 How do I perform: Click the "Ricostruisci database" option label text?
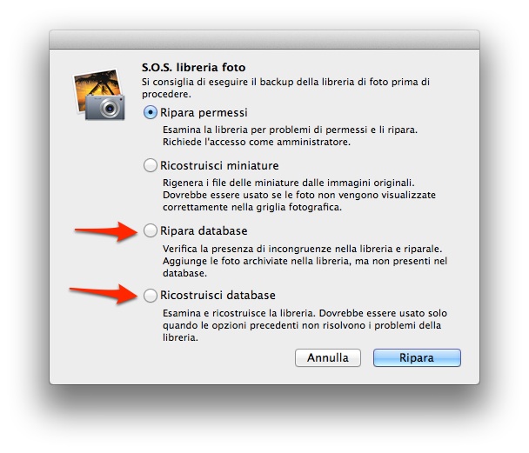(x=218, y=296)
